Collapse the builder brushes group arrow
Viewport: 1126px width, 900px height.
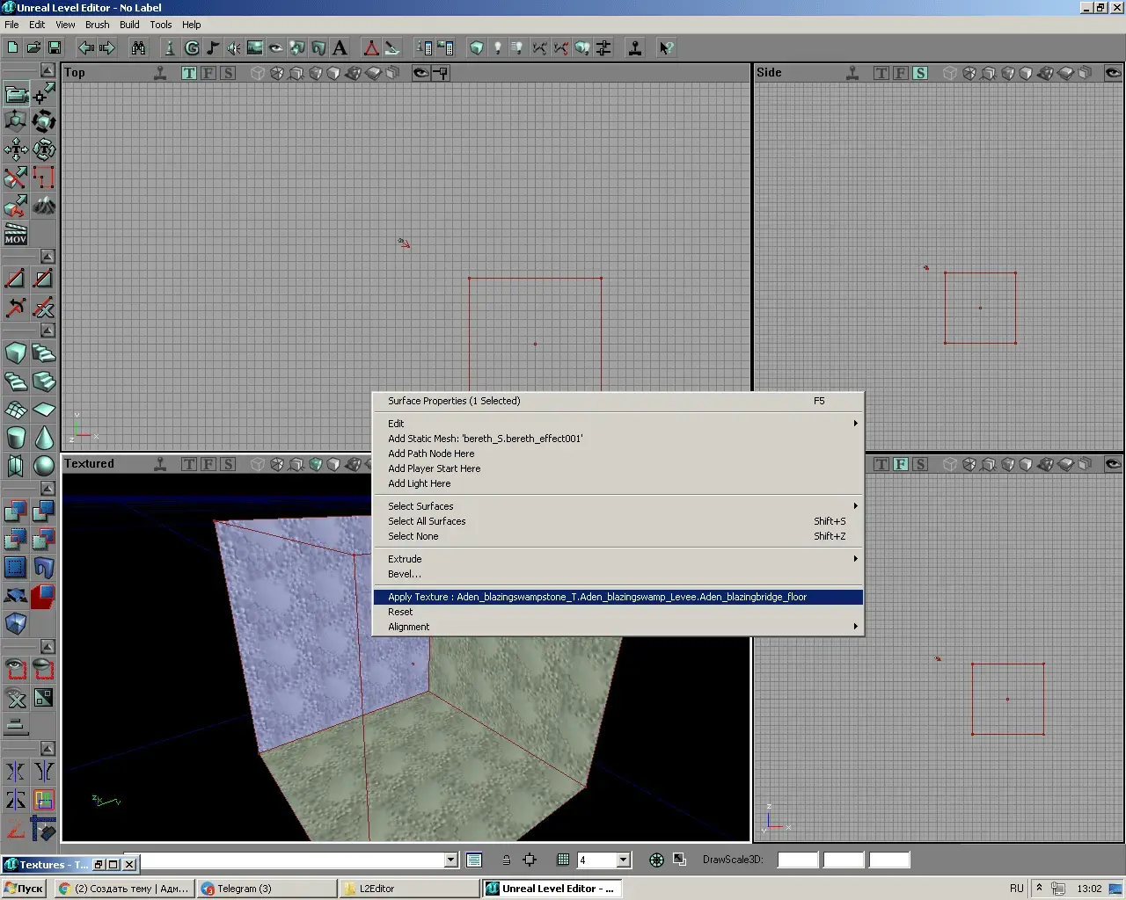(x=48, y=330)
